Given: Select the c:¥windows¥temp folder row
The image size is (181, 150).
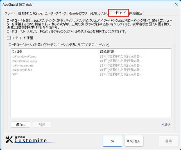Looking at the screenshot, I should click(24, 56).
